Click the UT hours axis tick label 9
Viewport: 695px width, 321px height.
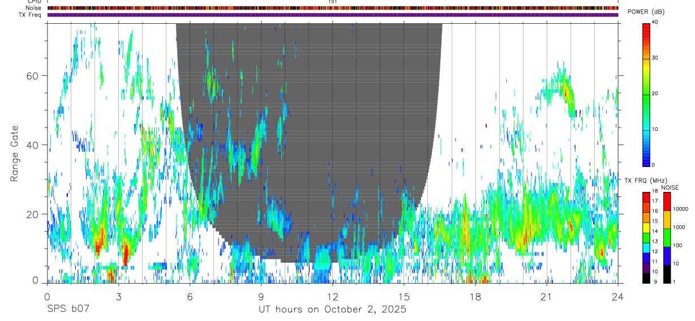pos(261,297)
